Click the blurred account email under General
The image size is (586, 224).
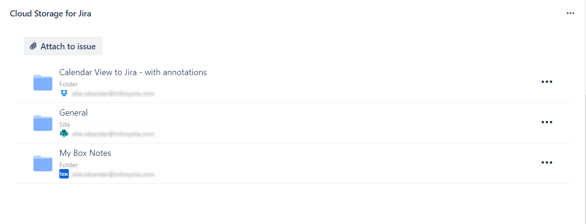[x=113, y=134]
